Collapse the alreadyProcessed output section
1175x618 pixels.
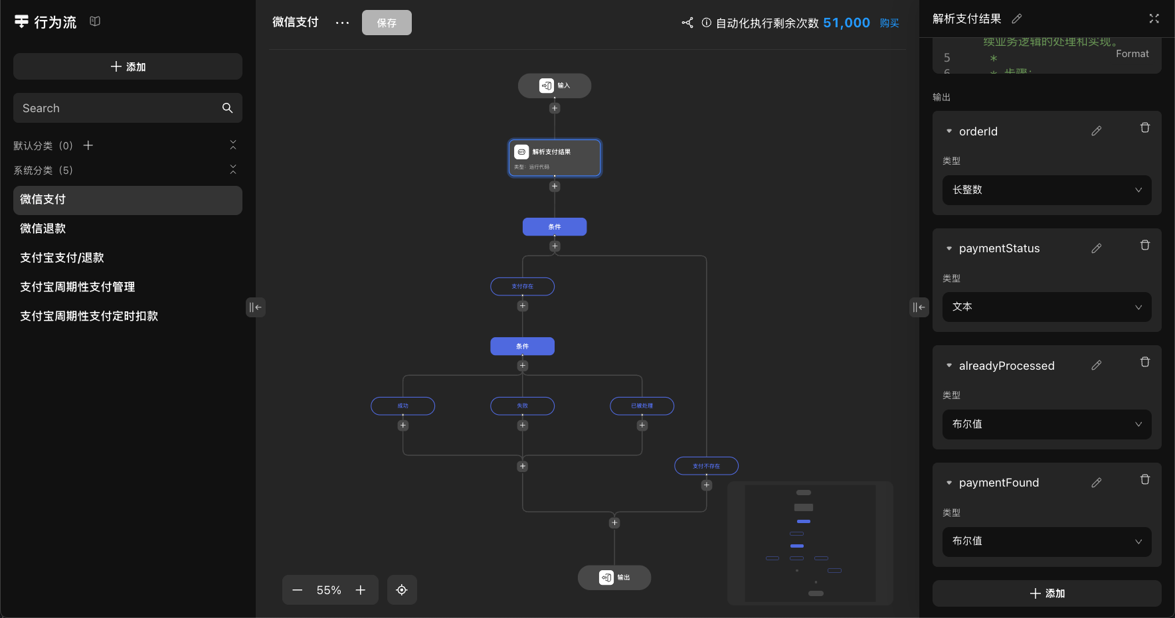949,366
